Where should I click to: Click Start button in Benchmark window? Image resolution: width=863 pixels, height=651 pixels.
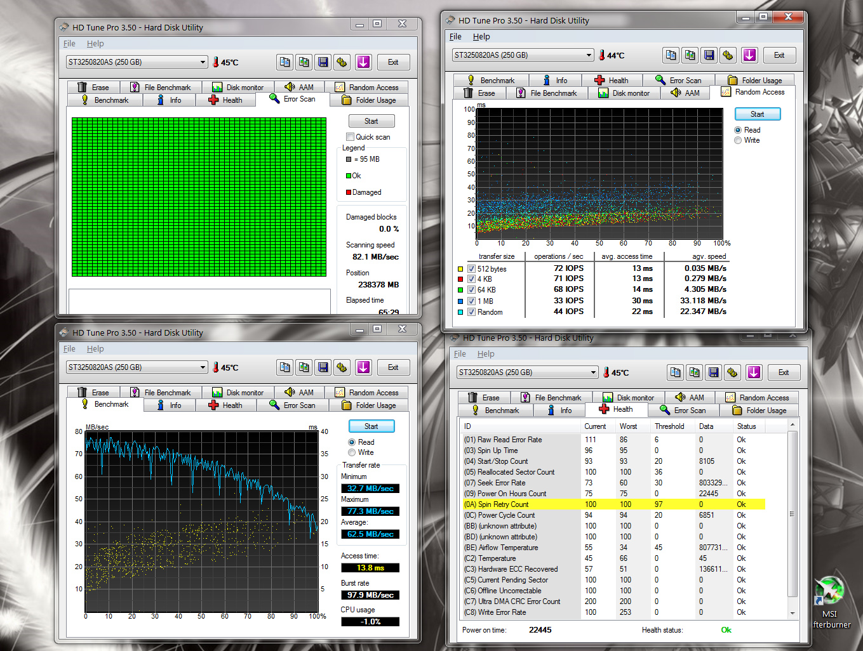(371, 426)
